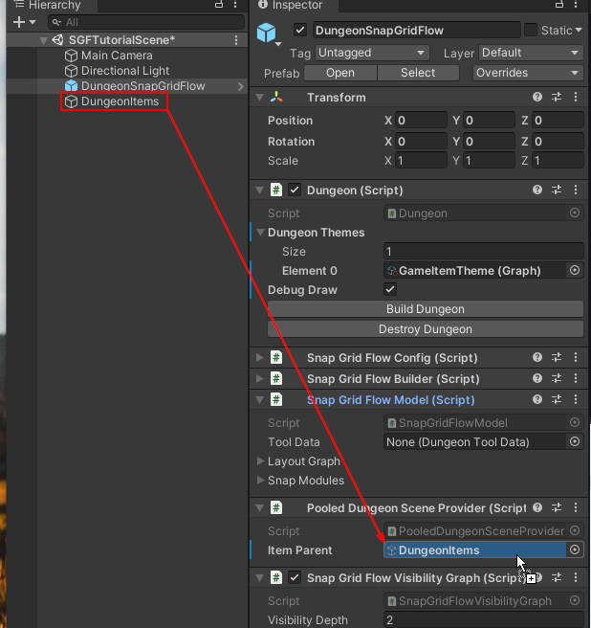
Task: Open Dungeon script preset settings icon
Action: [x=557, y=191]
